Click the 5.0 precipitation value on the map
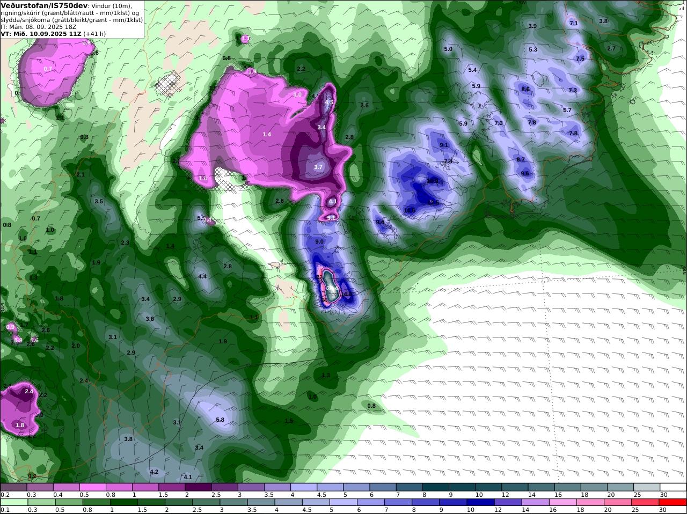This screenshot has height=514, width=687. (449, 49)
